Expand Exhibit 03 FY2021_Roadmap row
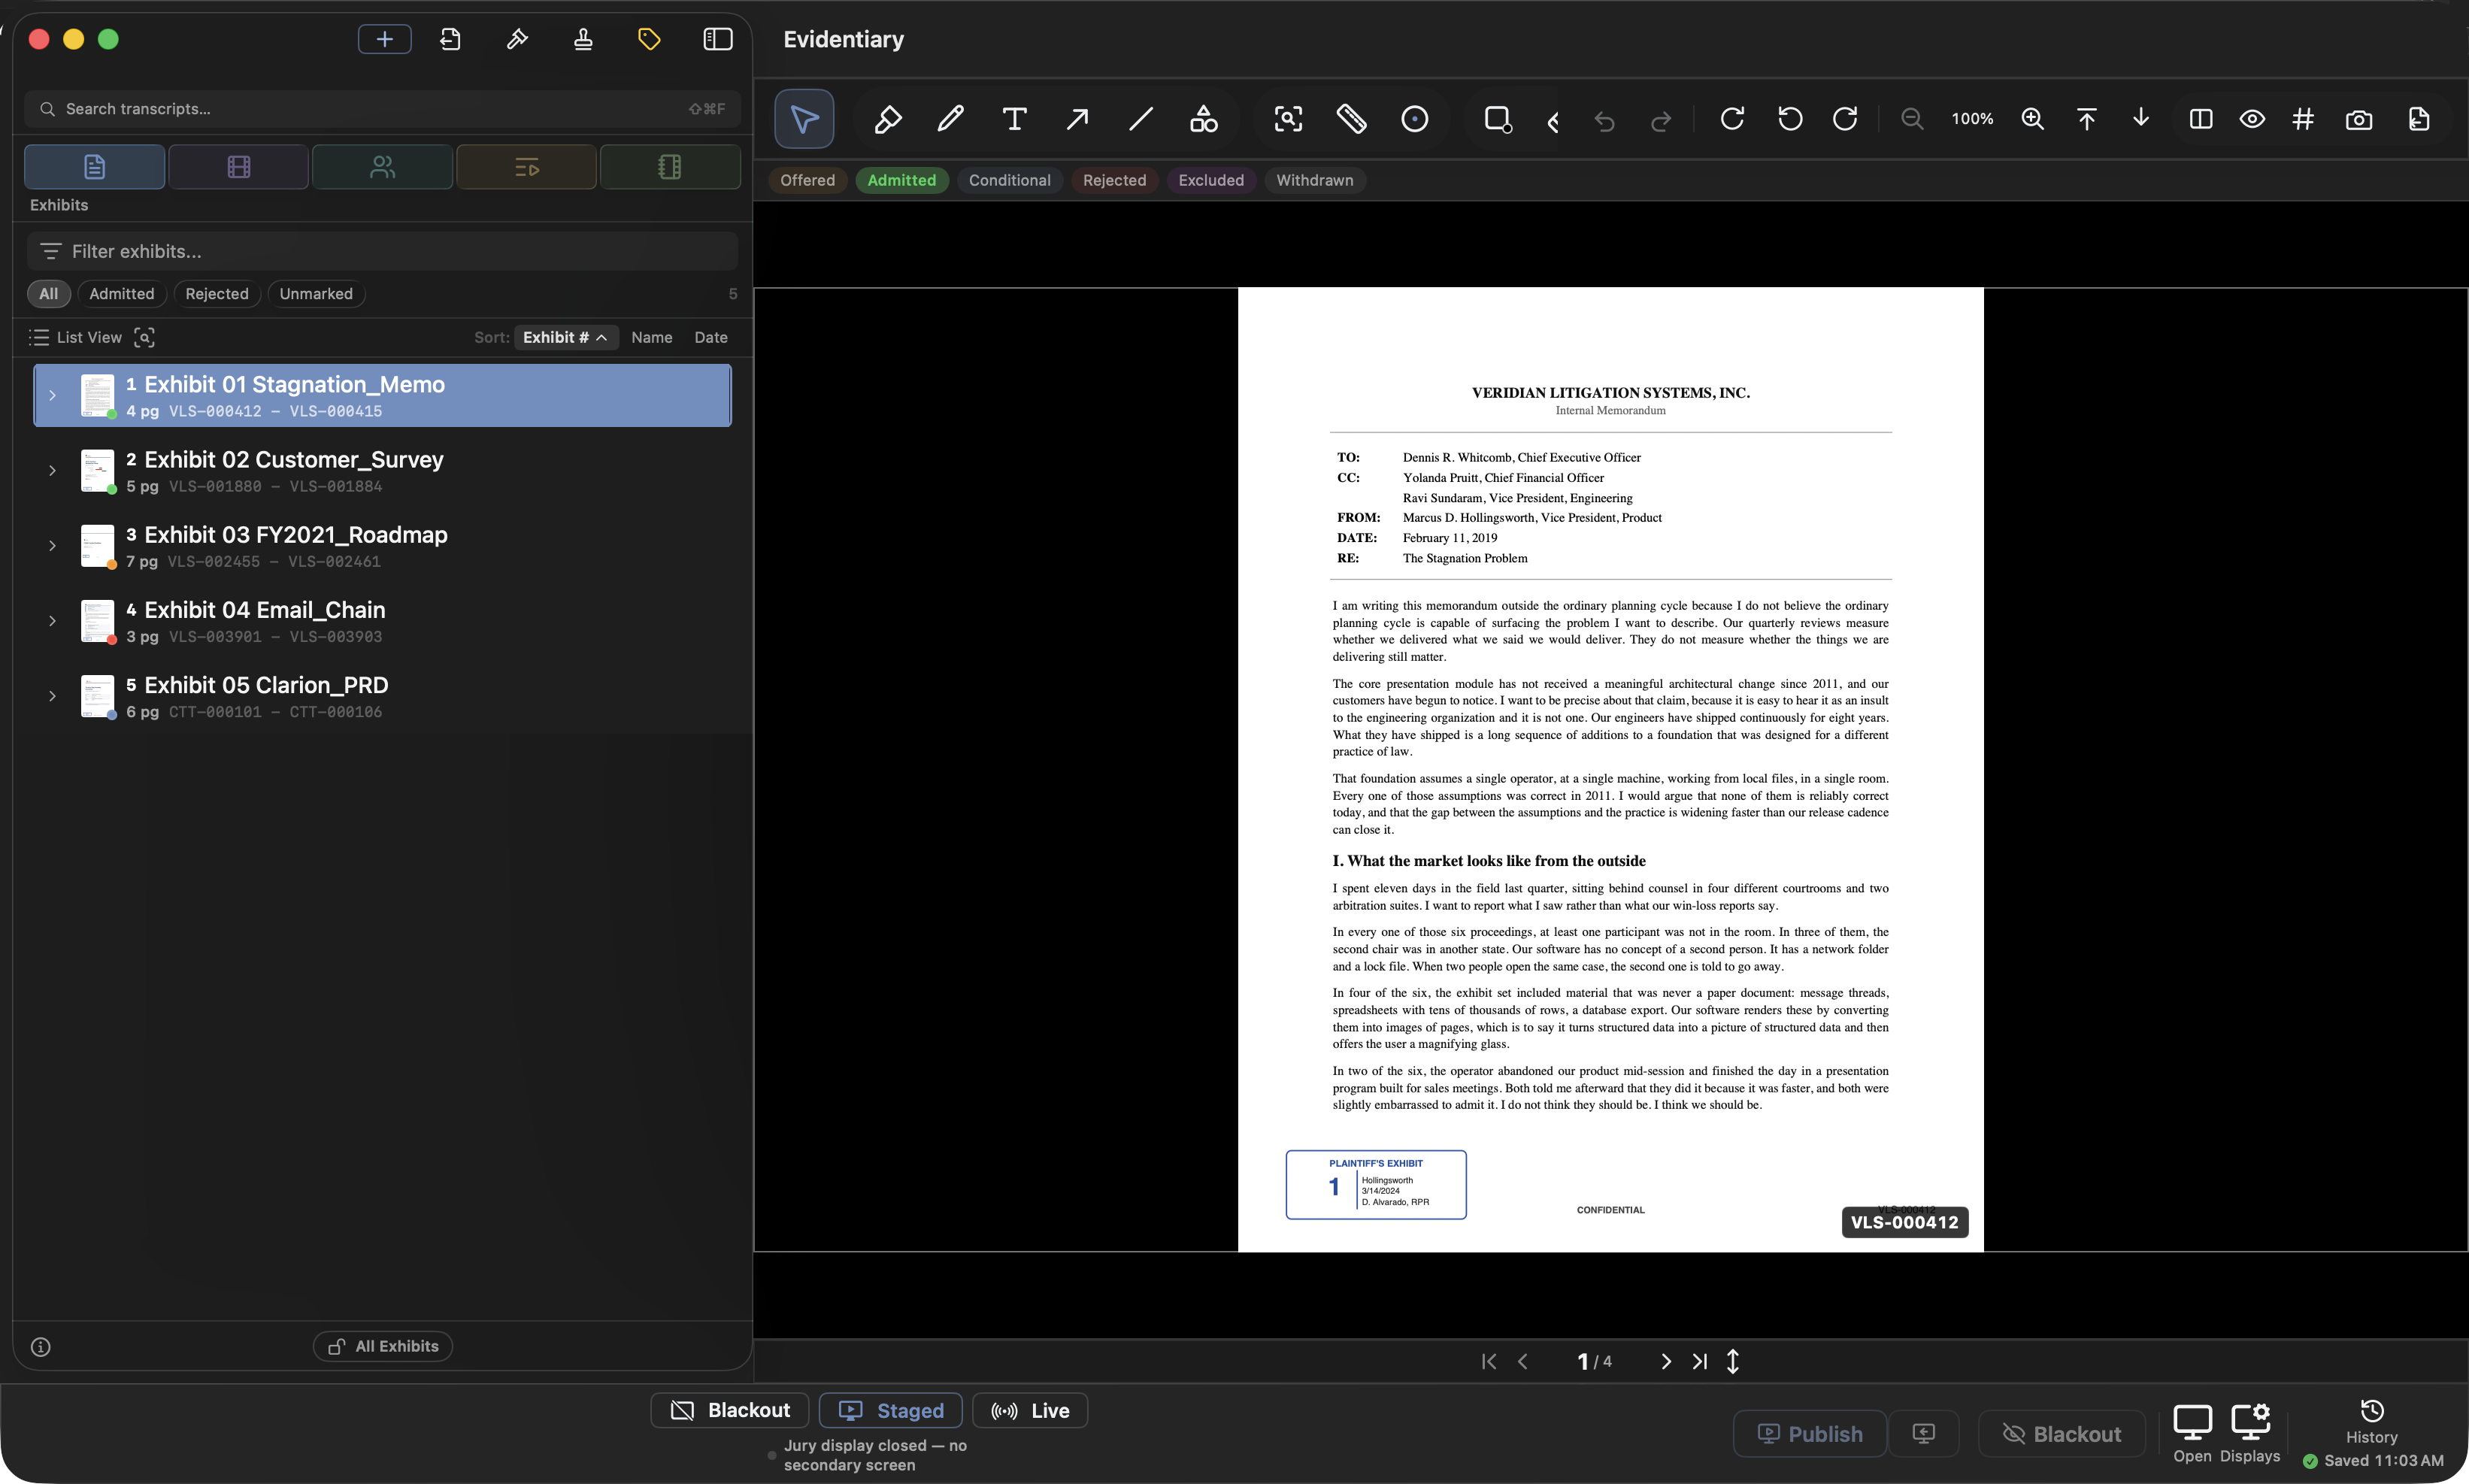 click(53, 546)
